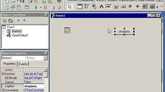This screenshot has height=92, width=165.
Task: Close the Object TreeView panel
Action: click(x=46, y=15)
